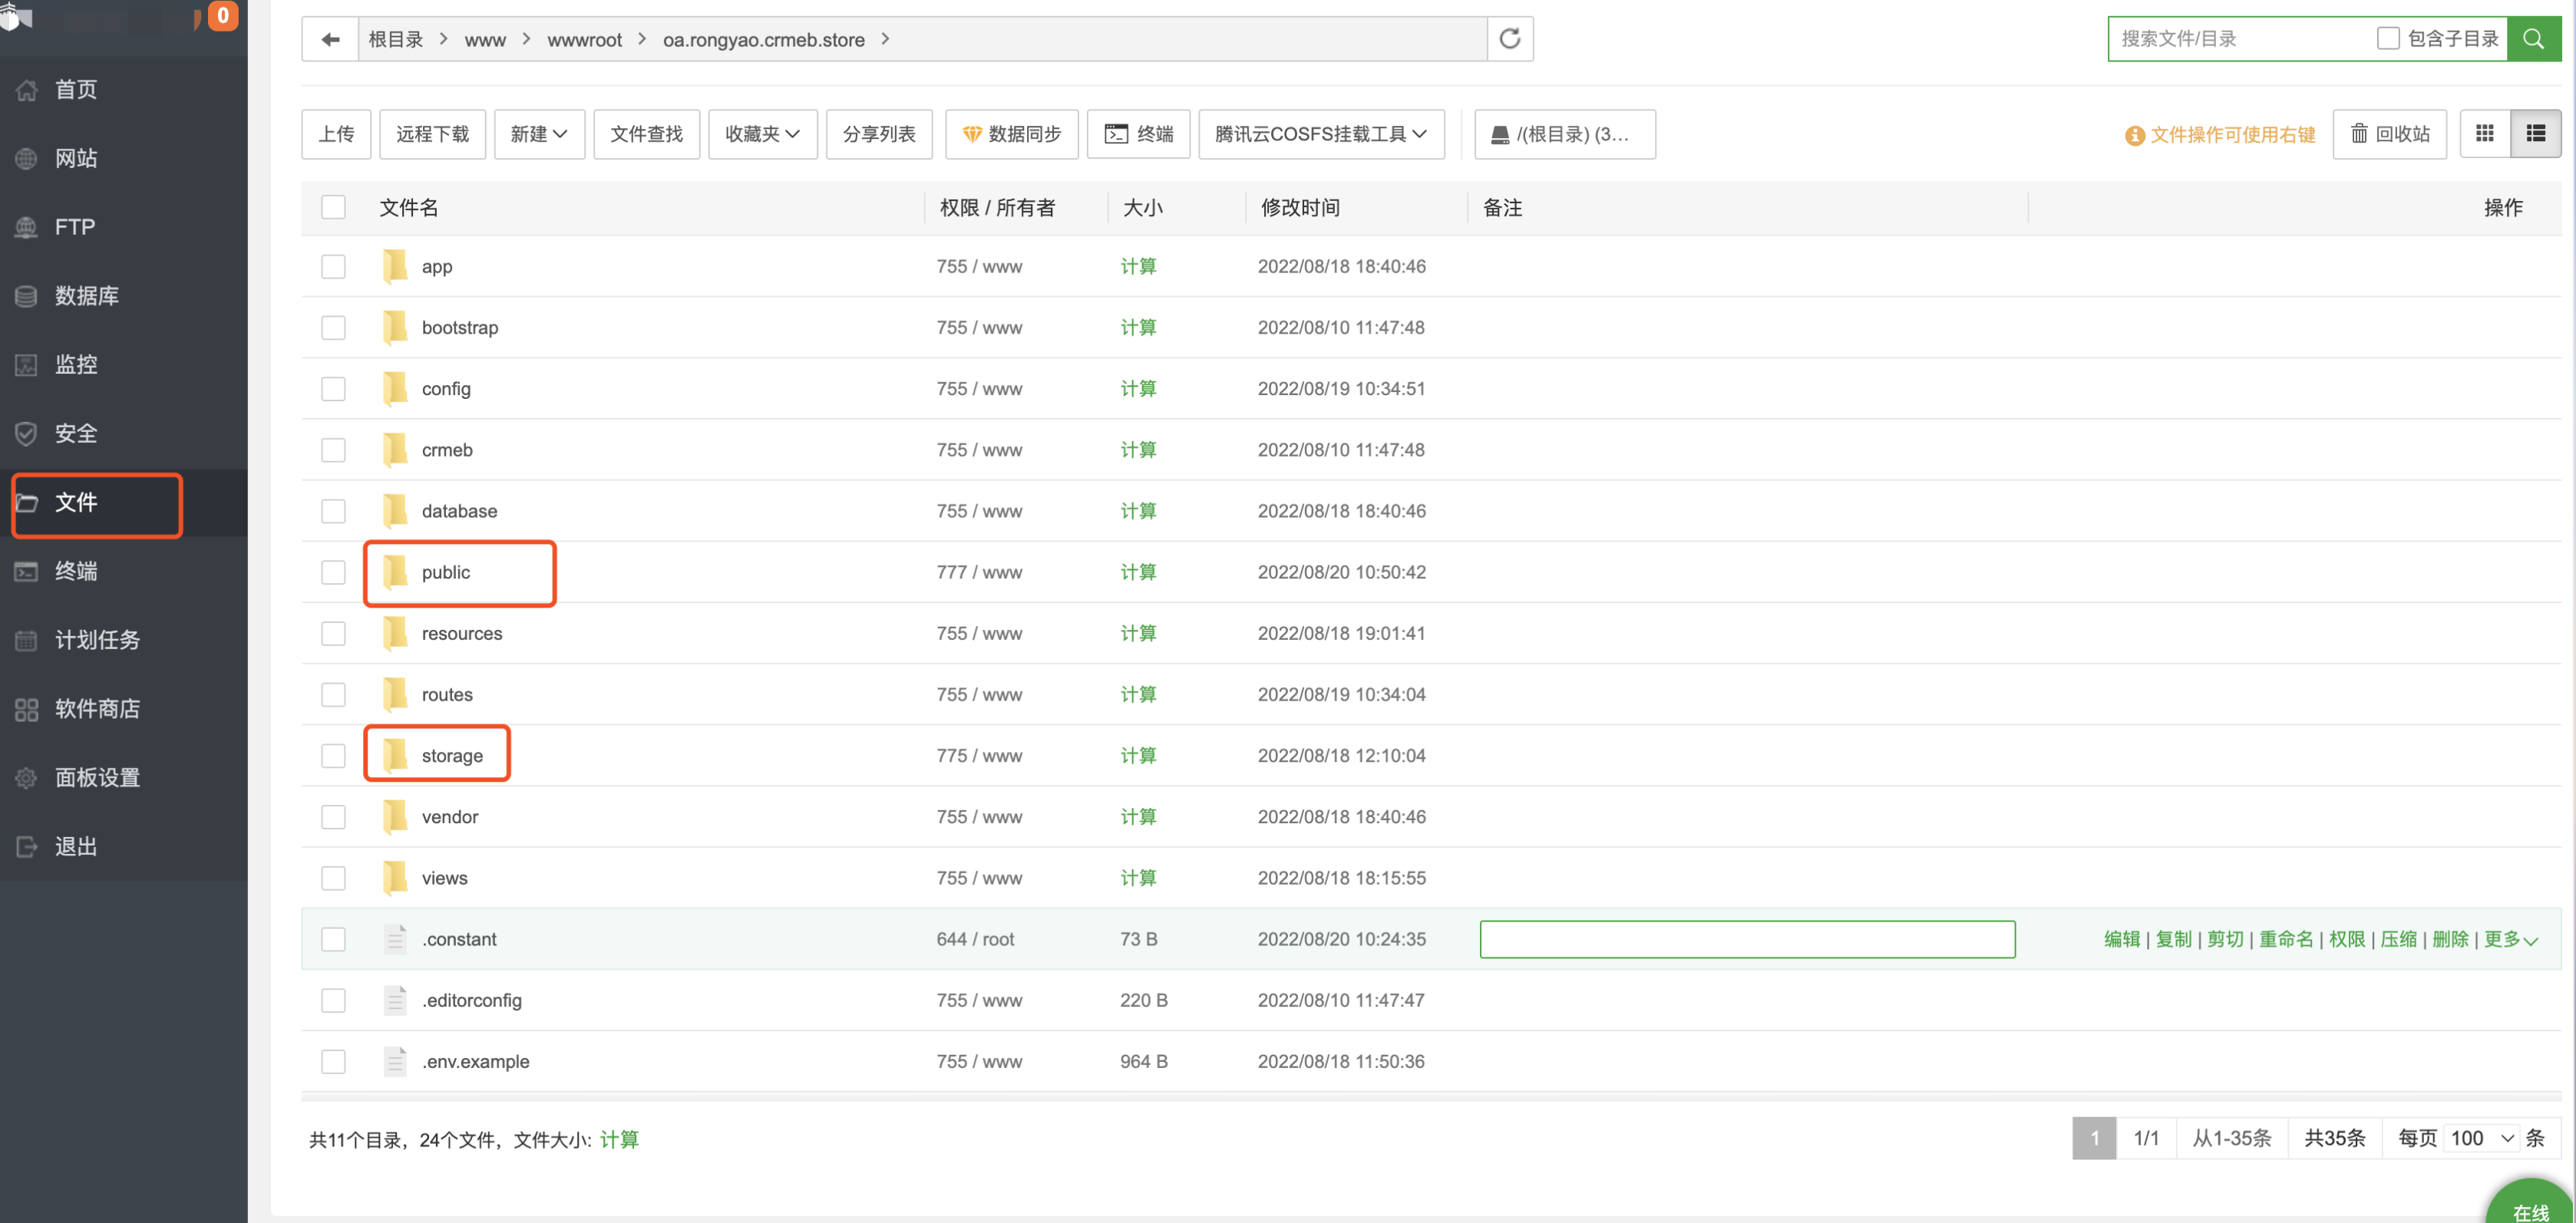
Task: Click 编辑 link for .constant
Action: tap(2121, 939)
